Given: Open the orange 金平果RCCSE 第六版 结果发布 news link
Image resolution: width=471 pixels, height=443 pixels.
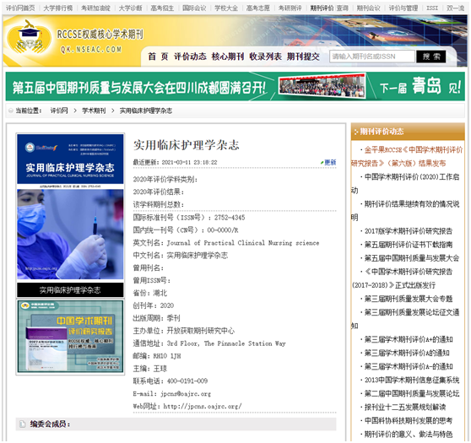Looking at the screenshot, I should pos(407,156).
